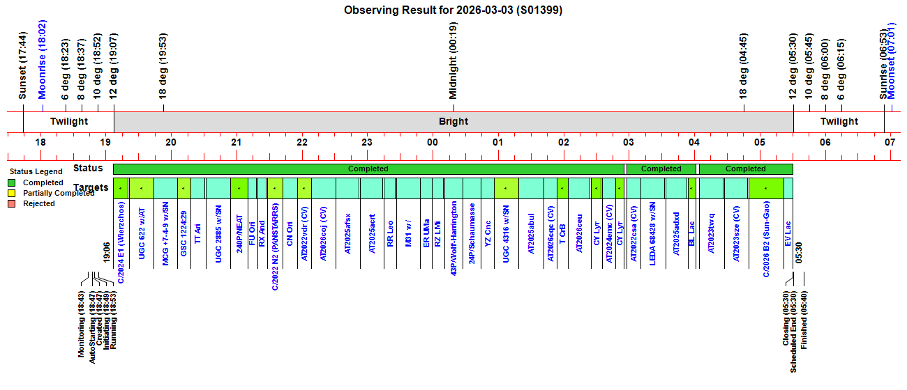The image size is (907, 390).
Task: Click the gray Bright sky-condition band
Action: click(453, 121)
